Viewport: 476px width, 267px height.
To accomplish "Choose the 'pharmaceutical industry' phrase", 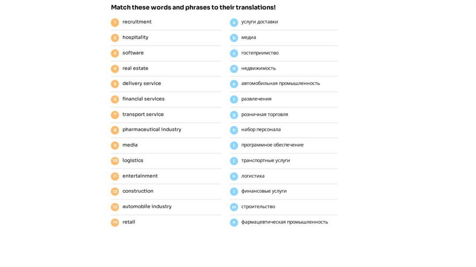I will 152,129.
